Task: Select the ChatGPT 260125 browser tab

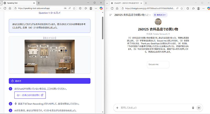Action: coord(127,3)
